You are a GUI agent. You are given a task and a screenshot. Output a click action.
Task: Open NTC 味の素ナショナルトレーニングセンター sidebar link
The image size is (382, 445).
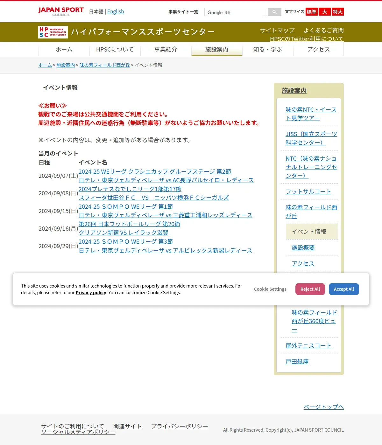[311, 167]
